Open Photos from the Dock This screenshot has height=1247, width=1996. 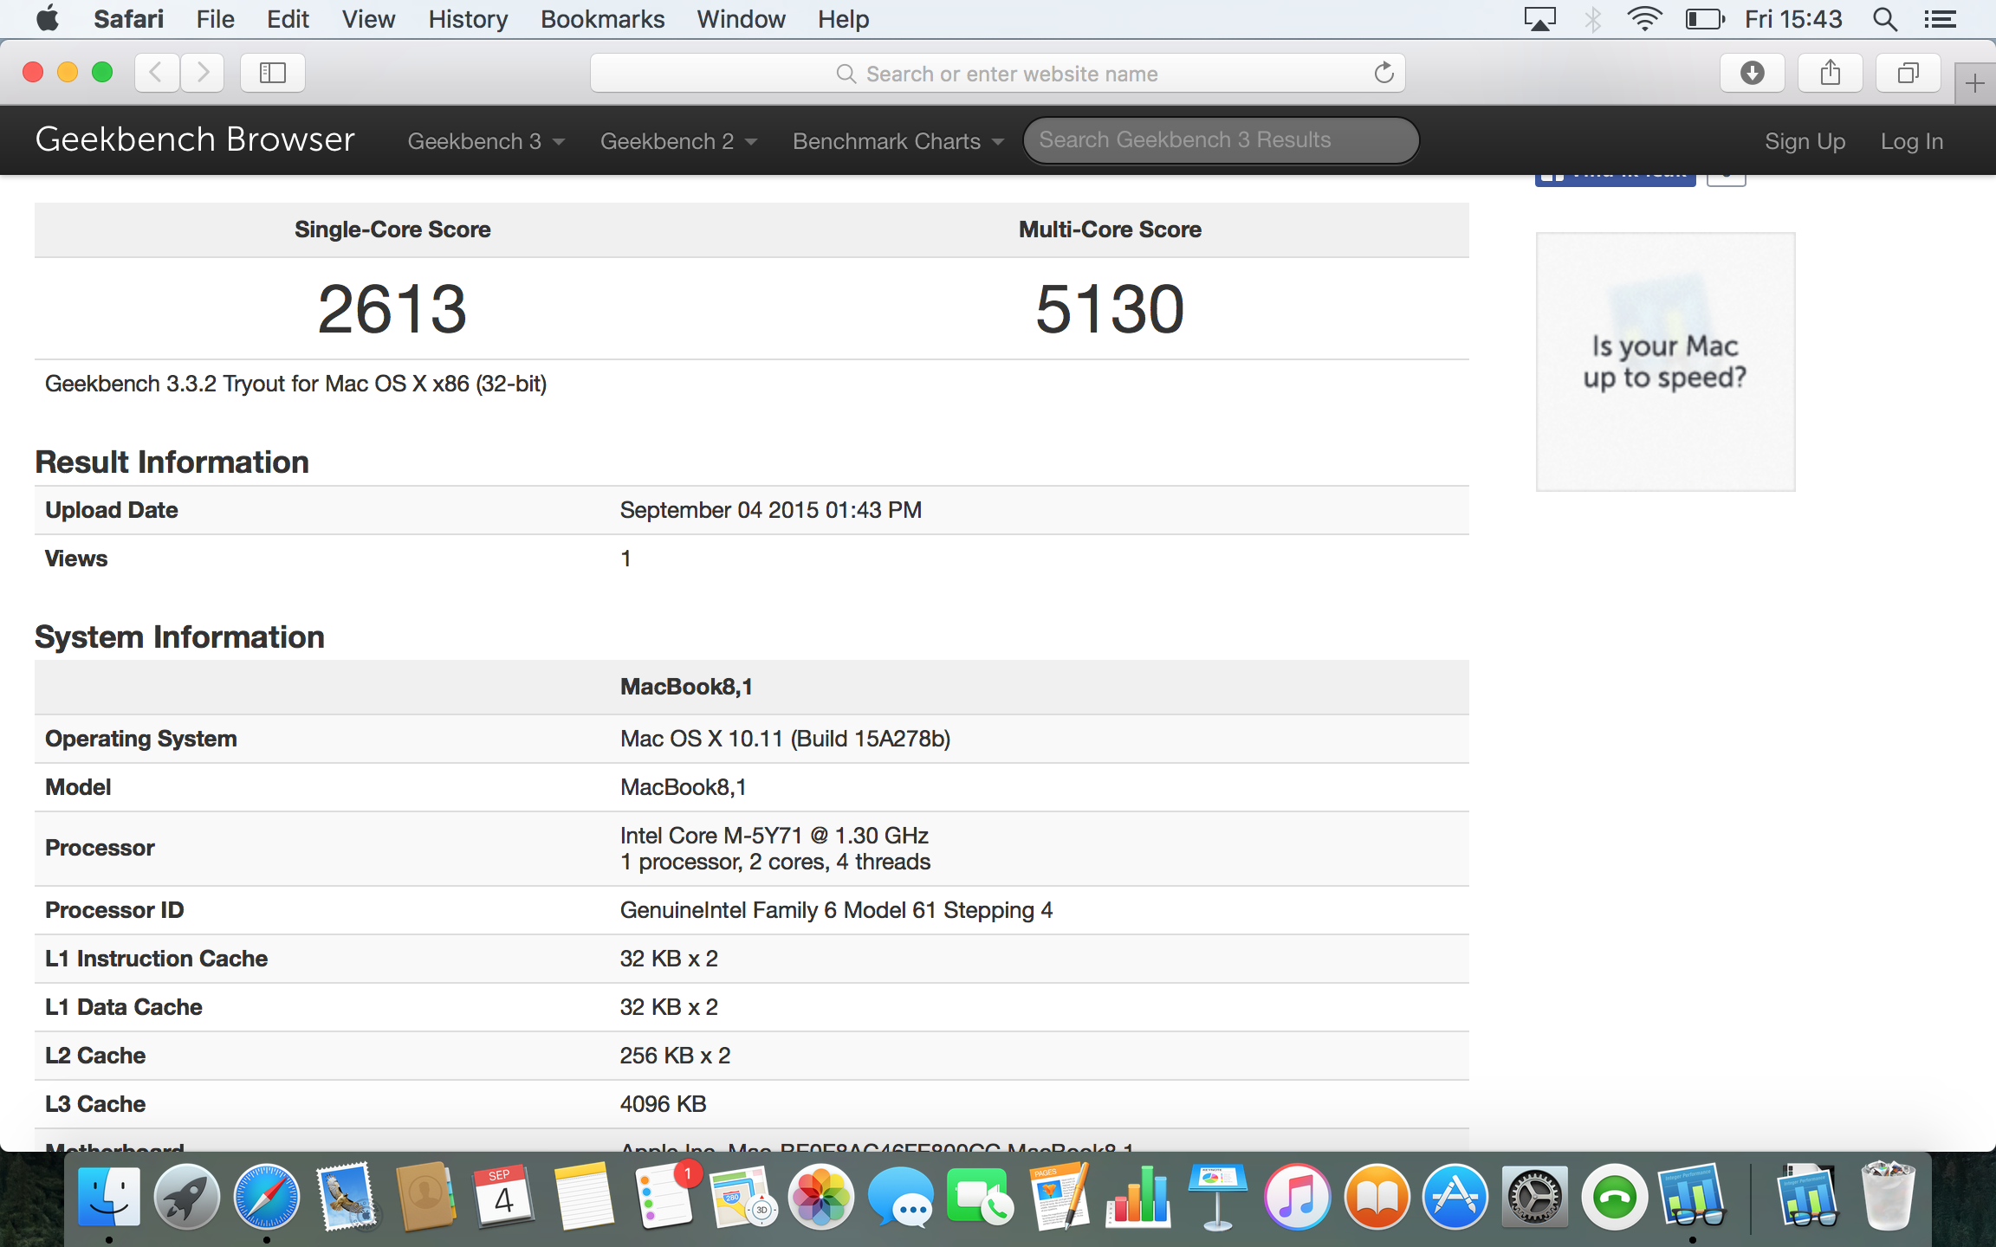(821, 1198)
